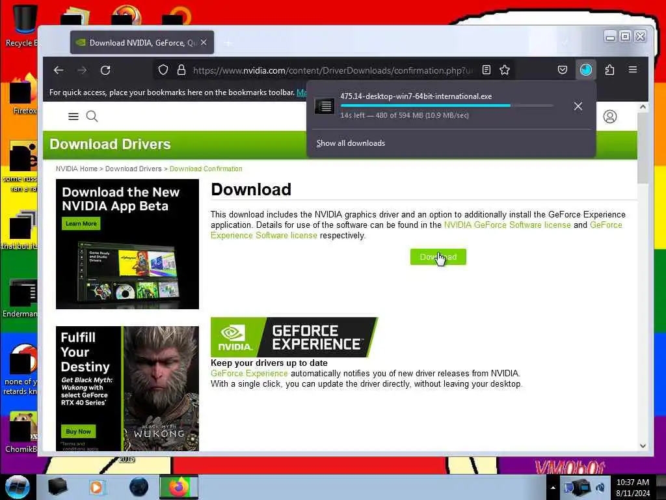This screenshot has height=500, width=666.
Task: Open the downloading file's icon in panel
Action: (x=324, y=106)
